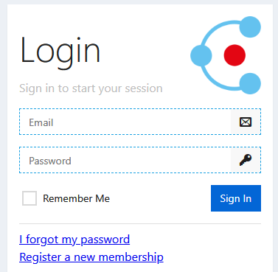
Task: Tick the Remember Me checkbox
Action: [x=29, y=198]
